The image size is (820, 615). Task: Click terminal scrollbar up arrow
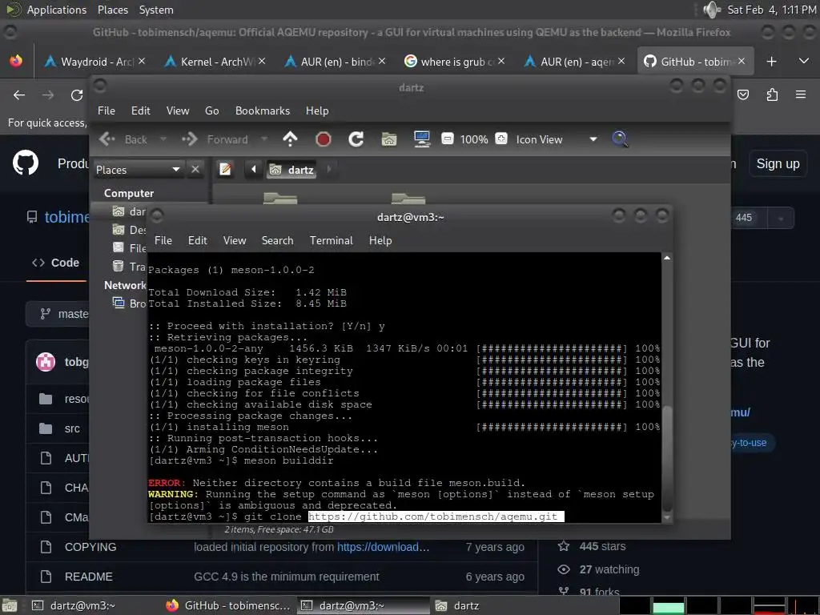pos(667,258)
